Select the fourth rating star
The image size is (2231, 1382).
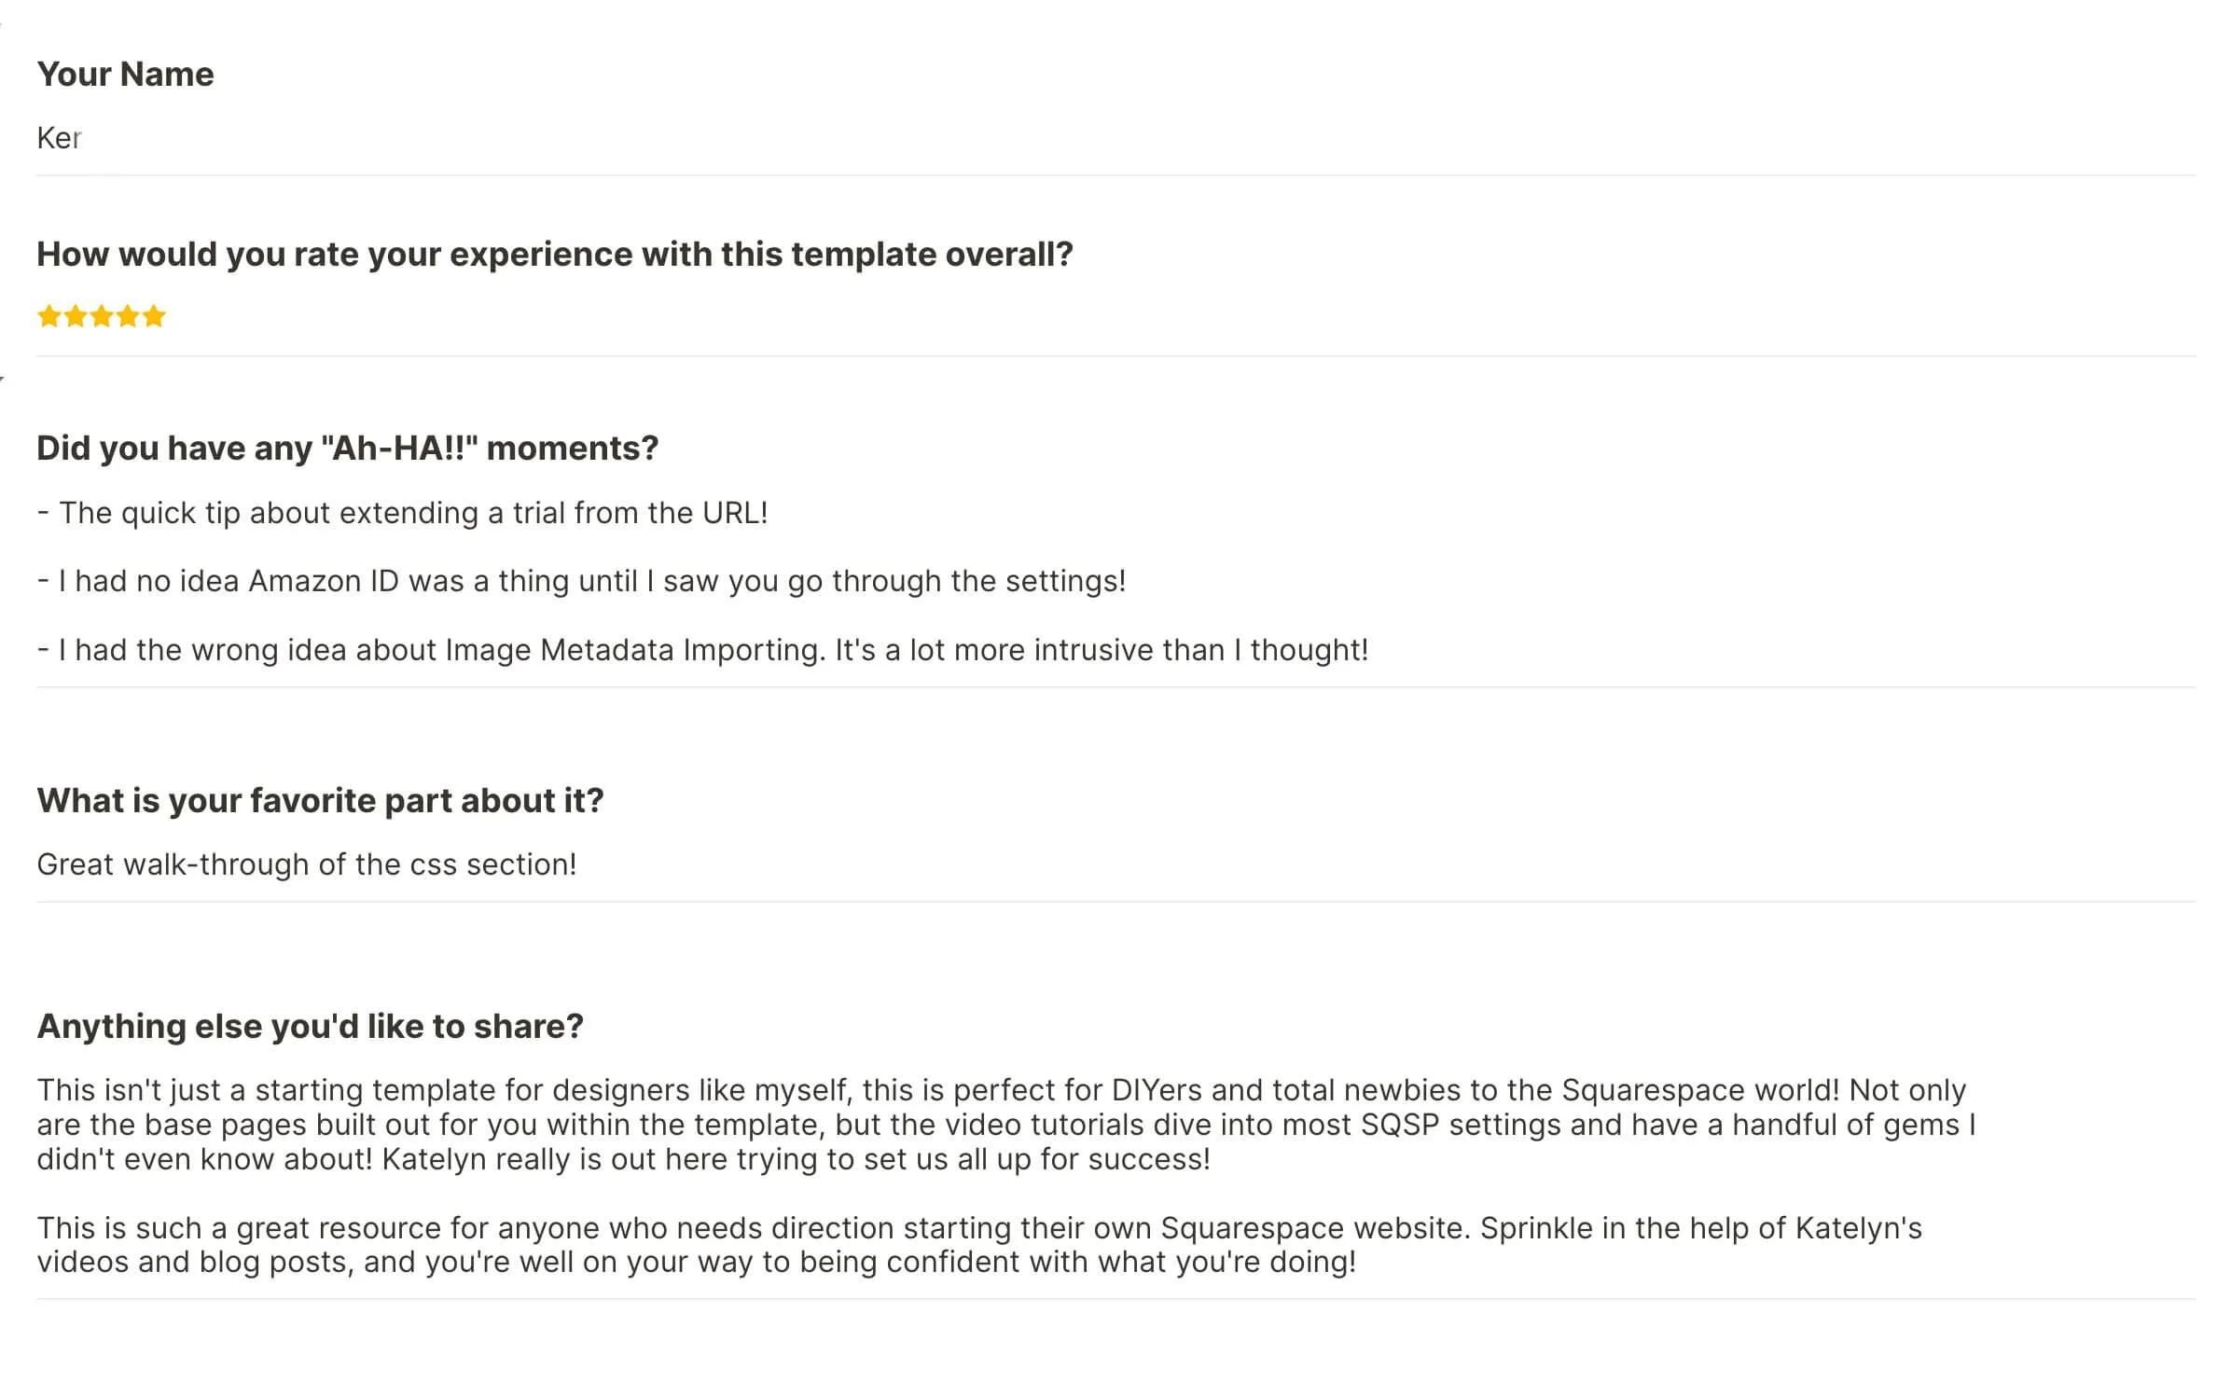coord(128,317)
